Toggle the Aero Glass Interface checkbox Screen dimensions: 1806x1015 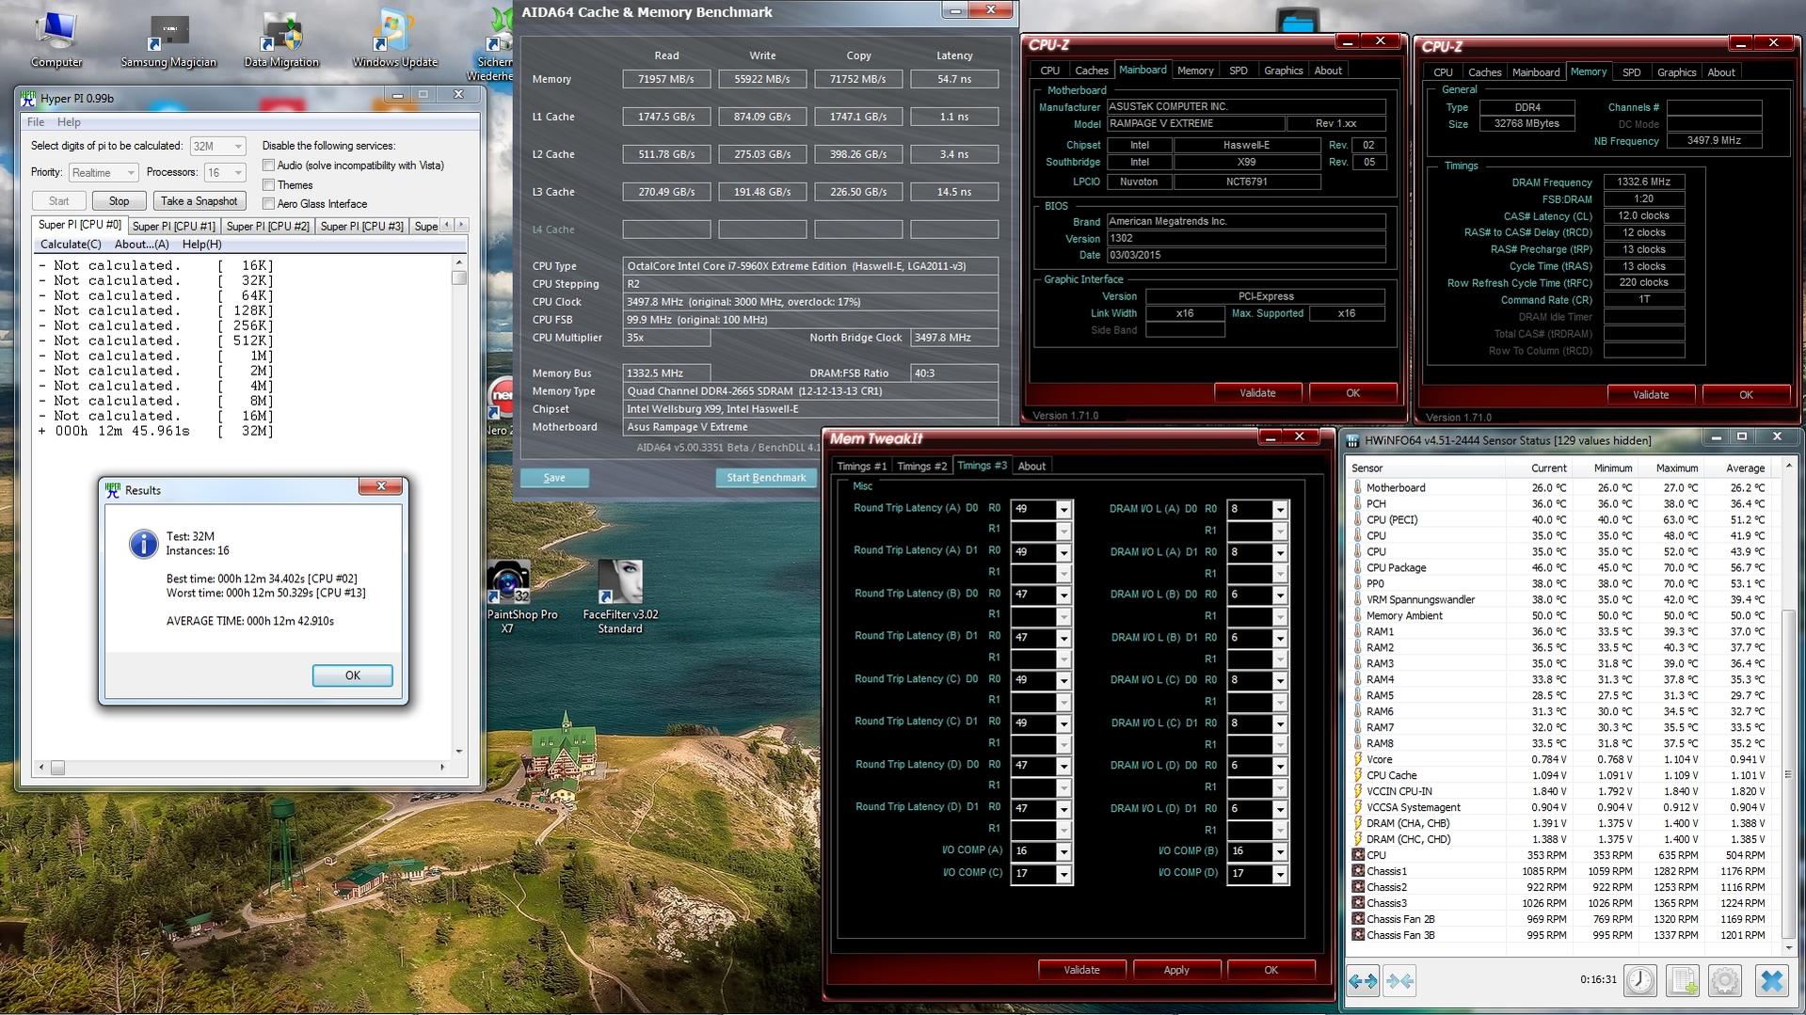(268, 204)
